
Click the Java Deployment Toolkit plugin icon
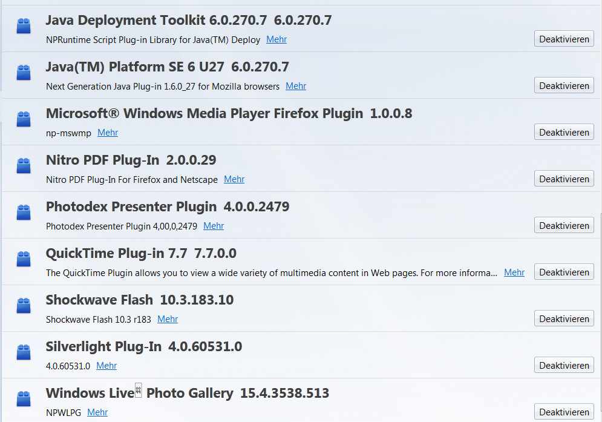click(24, 26)
